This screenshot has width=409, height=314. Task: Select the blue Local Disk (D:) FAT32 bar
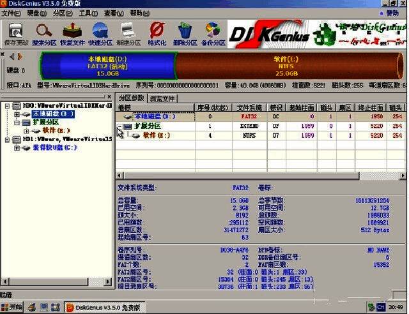108,66
